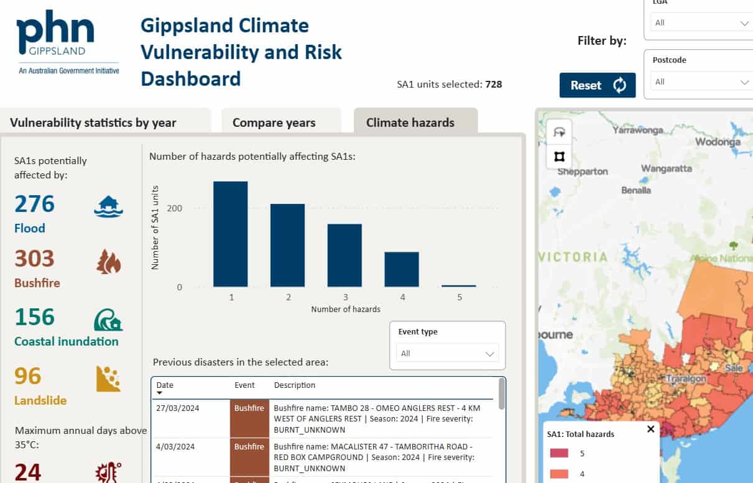
Task: Sort disasters table by Date column
Action: (x=165, y=385)
